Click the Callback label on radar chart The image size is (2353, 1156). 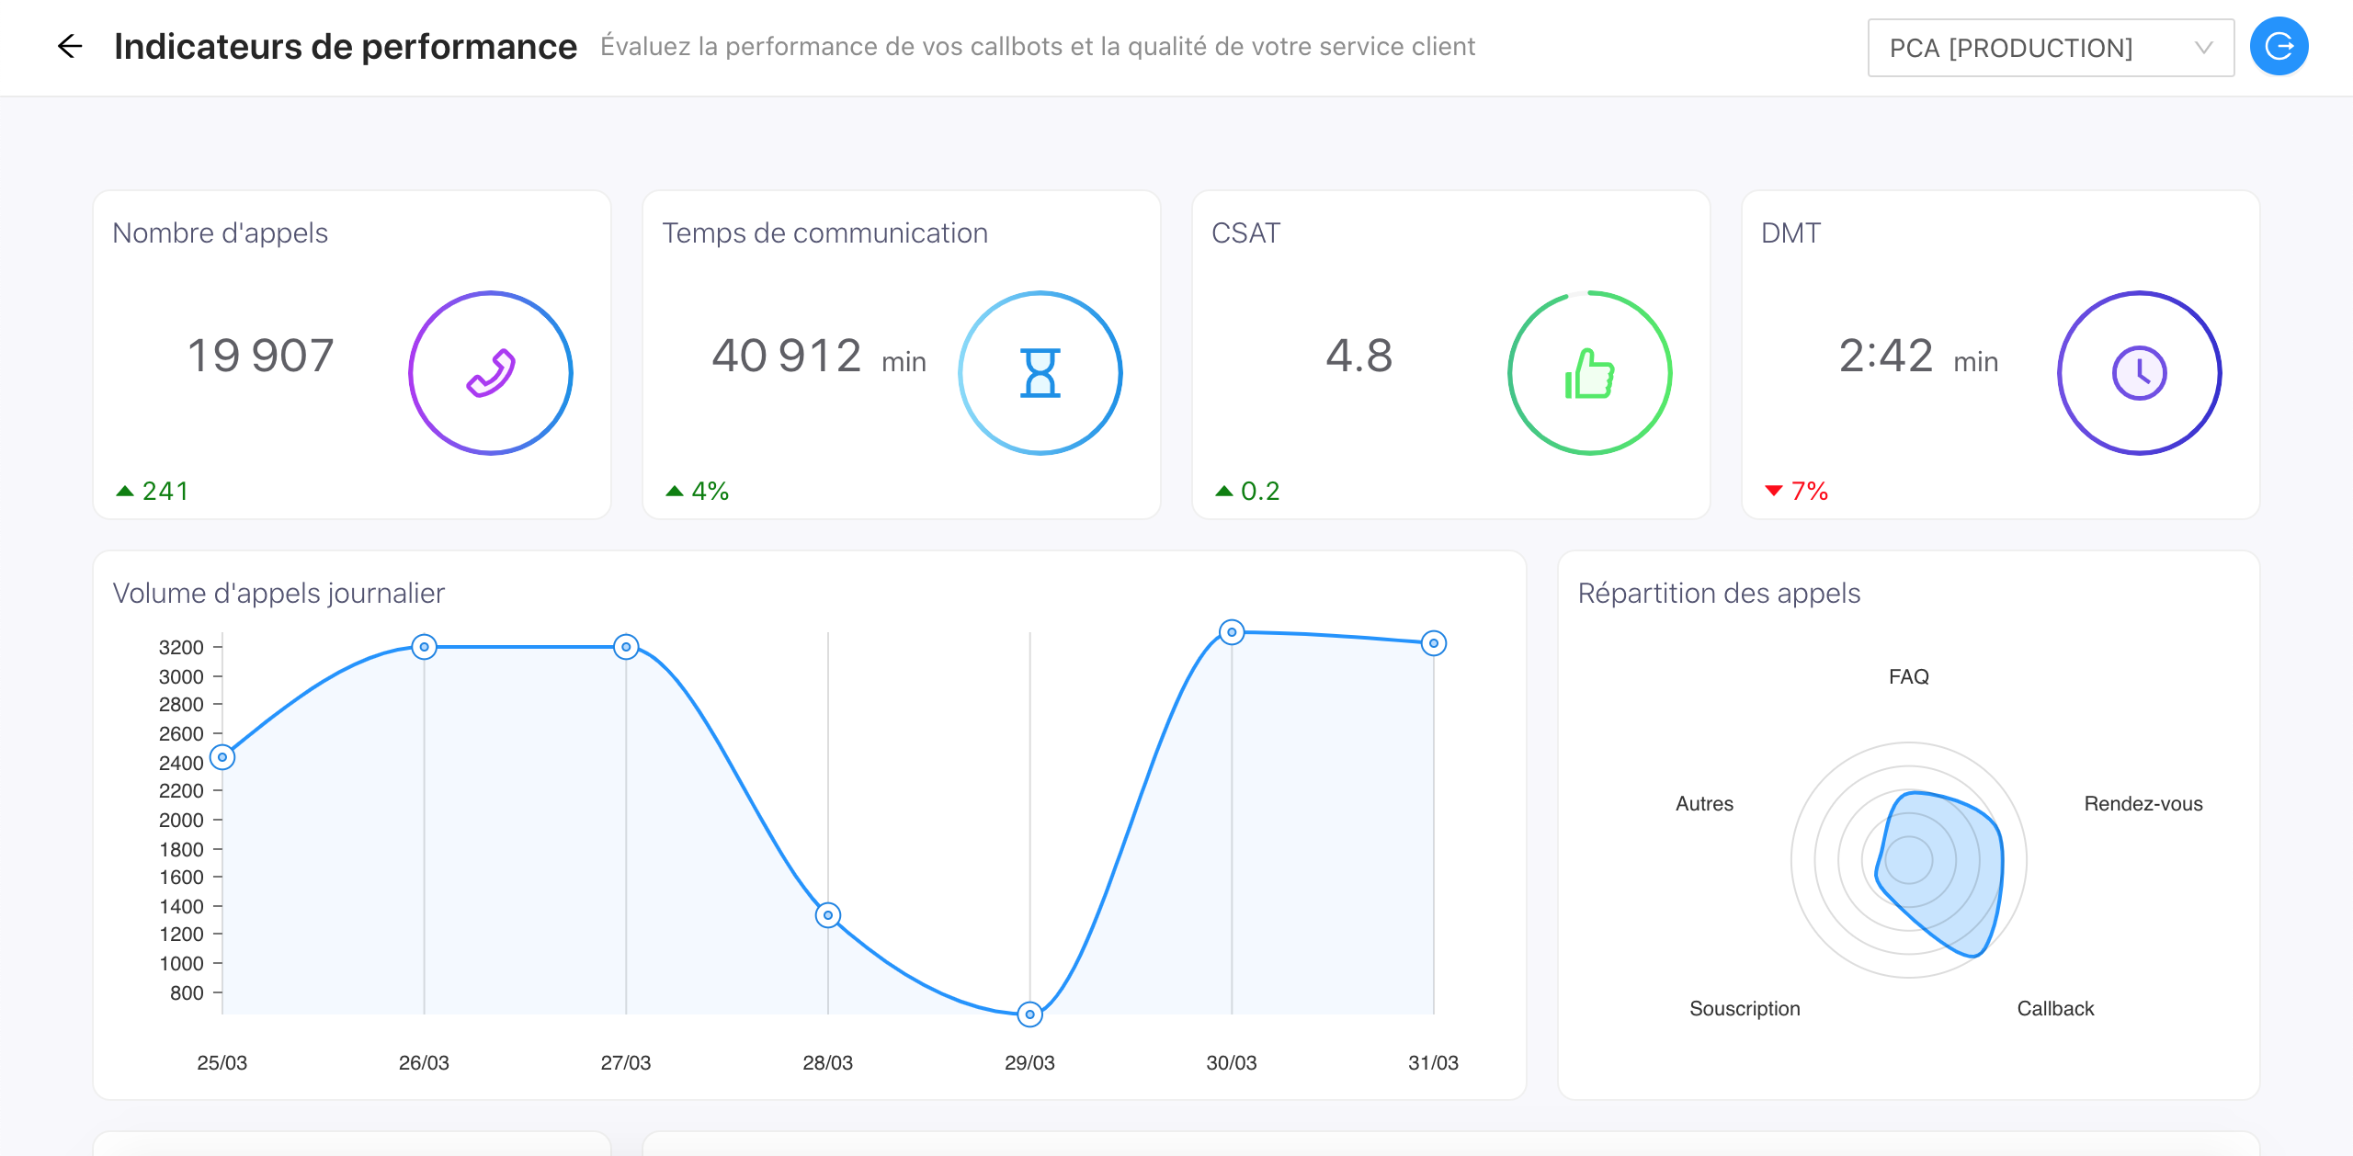[x=2054, y=1008]
